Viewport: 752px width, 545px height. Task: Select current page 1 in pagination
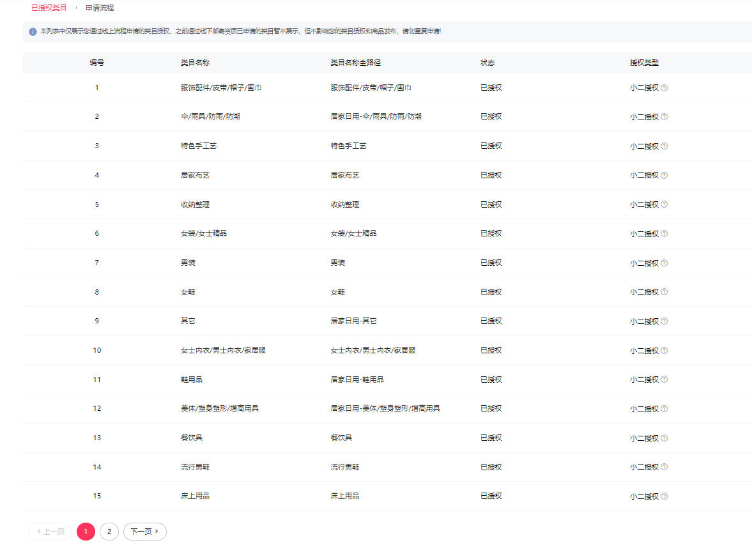pyautogui.click(x=86, y=532)
